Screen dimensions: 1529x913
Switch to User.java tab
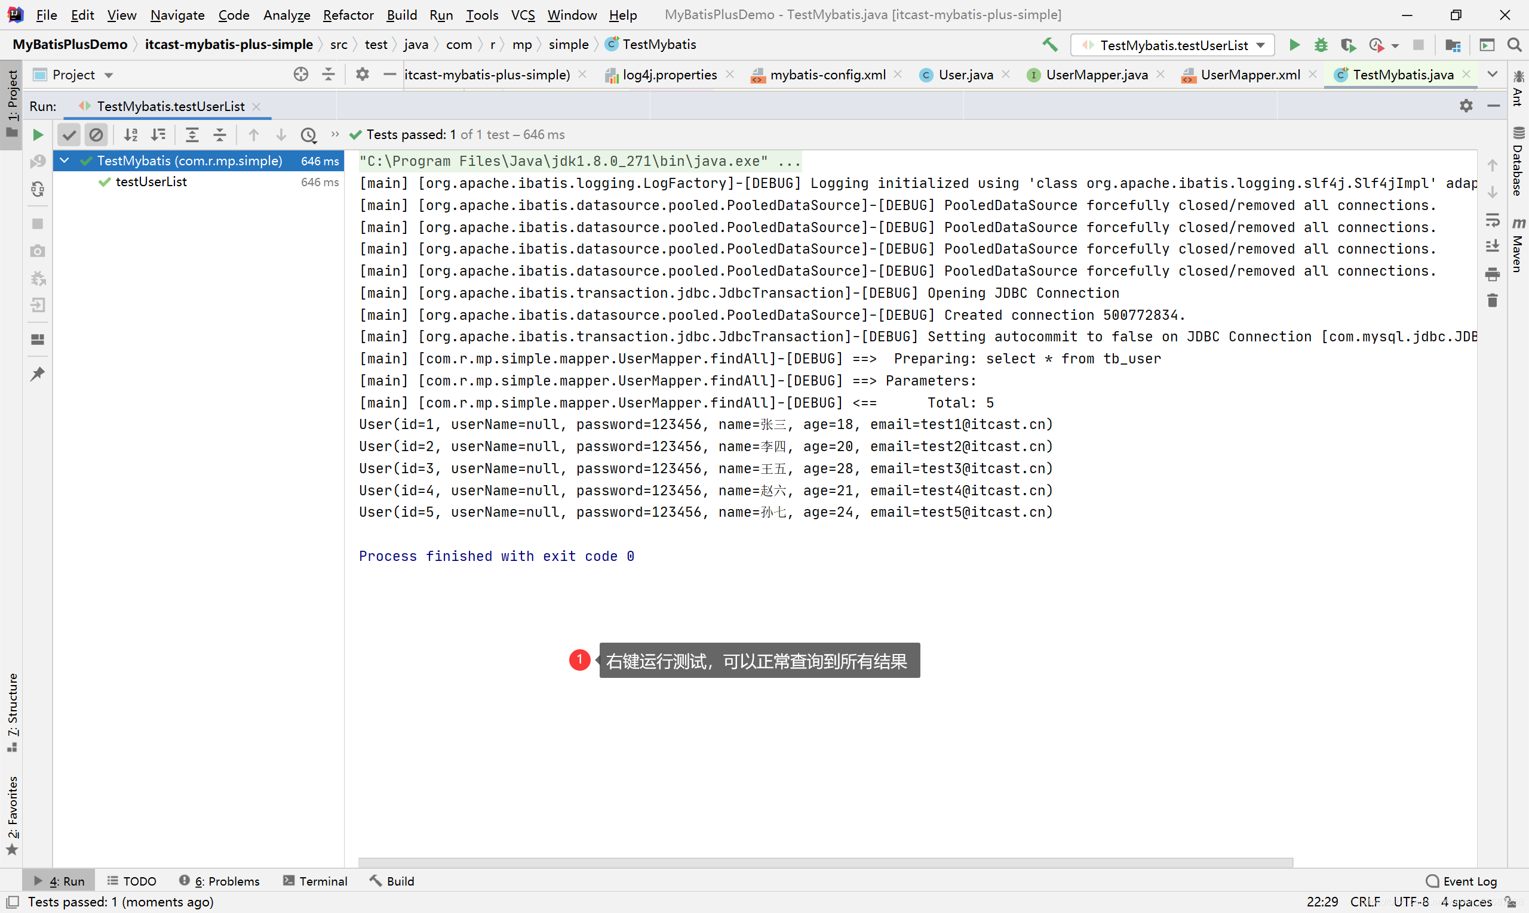(966, 75)
